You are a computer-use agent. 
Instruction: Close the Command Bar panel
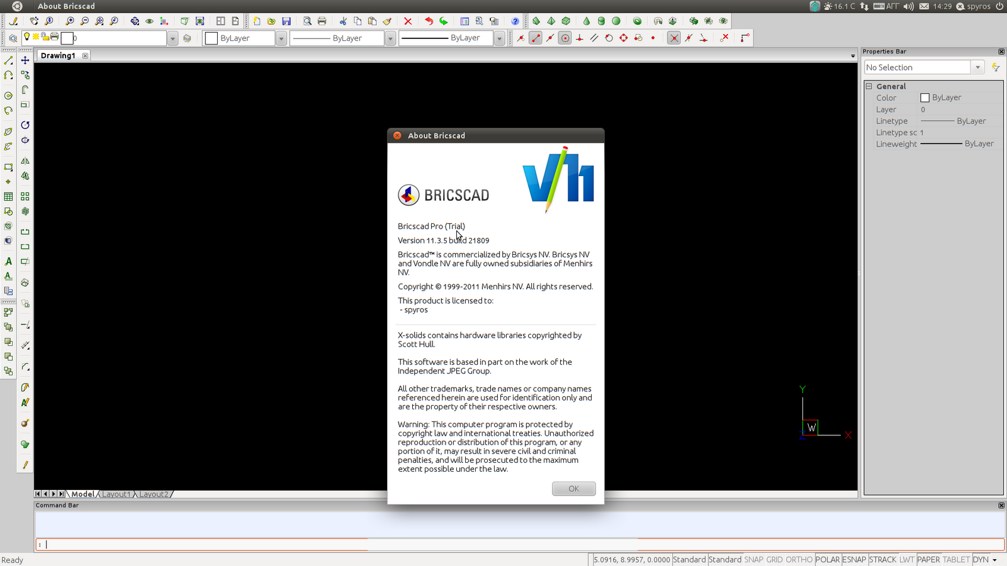coord(1001,505)
